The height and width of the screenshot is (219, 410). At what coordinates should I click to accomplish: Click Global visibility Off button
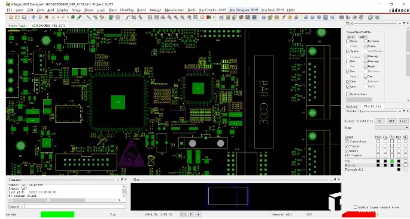[x=391, y=121]
